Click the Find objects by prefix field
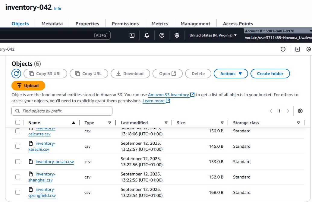 click(x=62, y=111)
